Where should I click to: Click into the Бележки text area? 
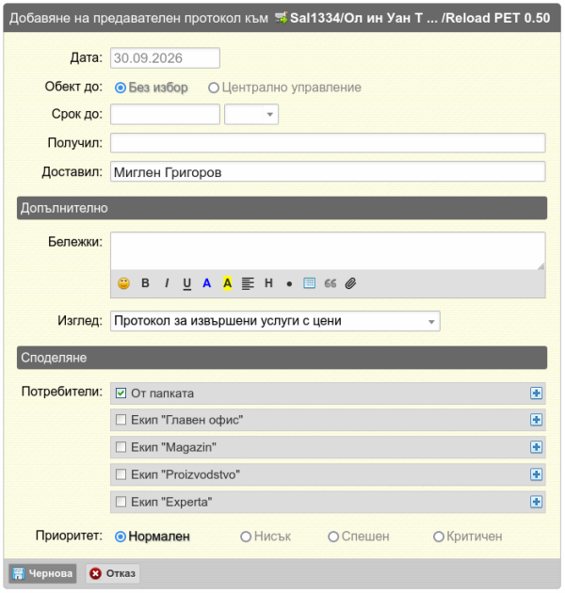tap(328, 251)
